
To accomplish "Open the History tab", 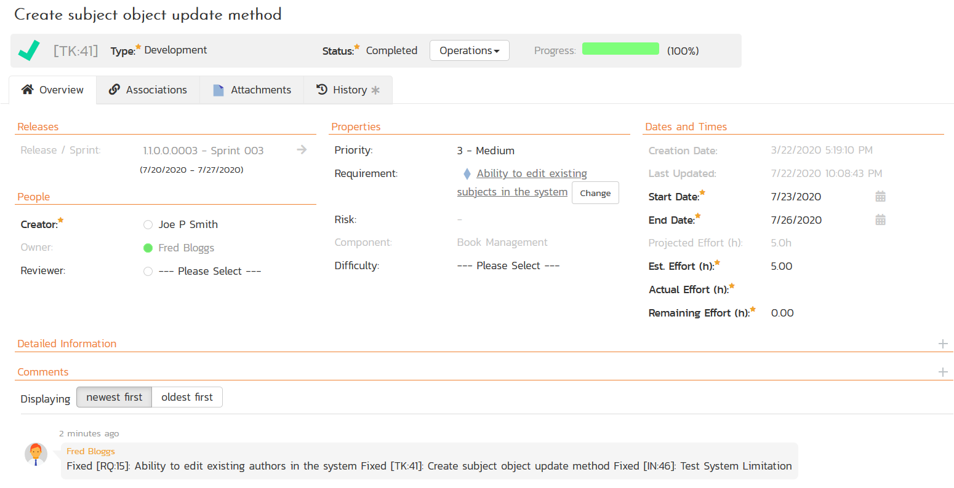I will [x=348, y=90].
